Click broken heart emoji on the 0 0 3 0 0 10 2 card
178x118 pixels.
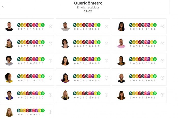tap(149, 59)
